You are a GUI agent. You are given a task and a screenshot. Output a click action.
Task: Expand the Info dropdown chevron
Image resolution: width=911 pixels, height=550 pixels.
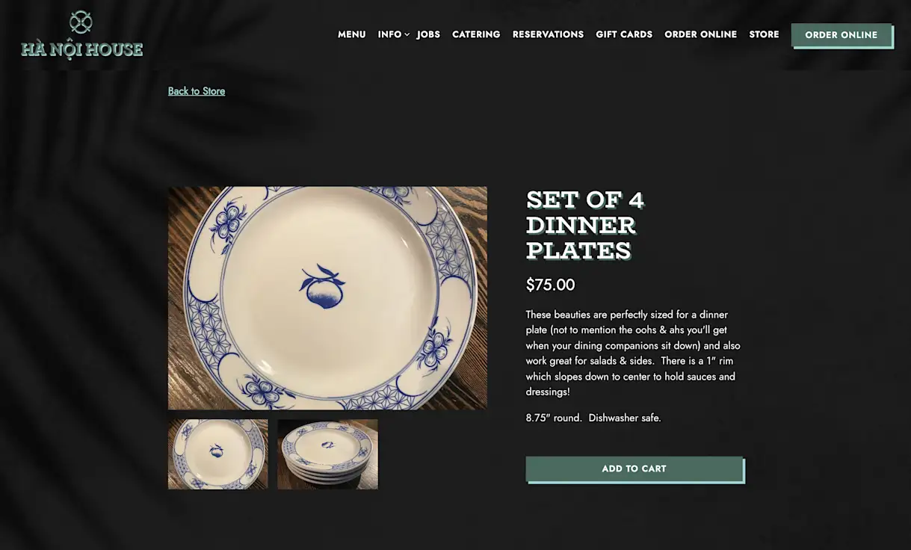pyautogui.click(x=407, y=34)
